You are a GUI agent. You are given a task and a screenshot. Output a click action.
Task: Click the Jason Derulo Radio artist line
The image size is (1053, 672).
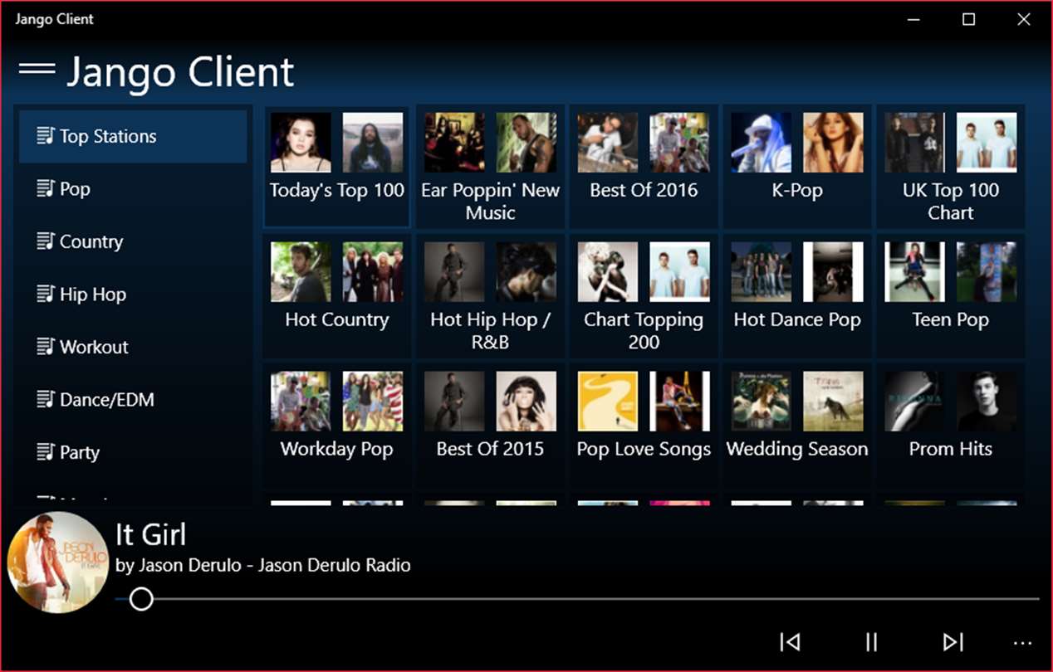(262, 565)
